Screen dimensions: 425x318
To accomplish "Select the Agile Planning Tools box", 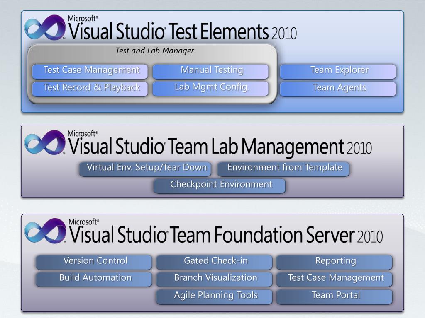I will 214,296.
